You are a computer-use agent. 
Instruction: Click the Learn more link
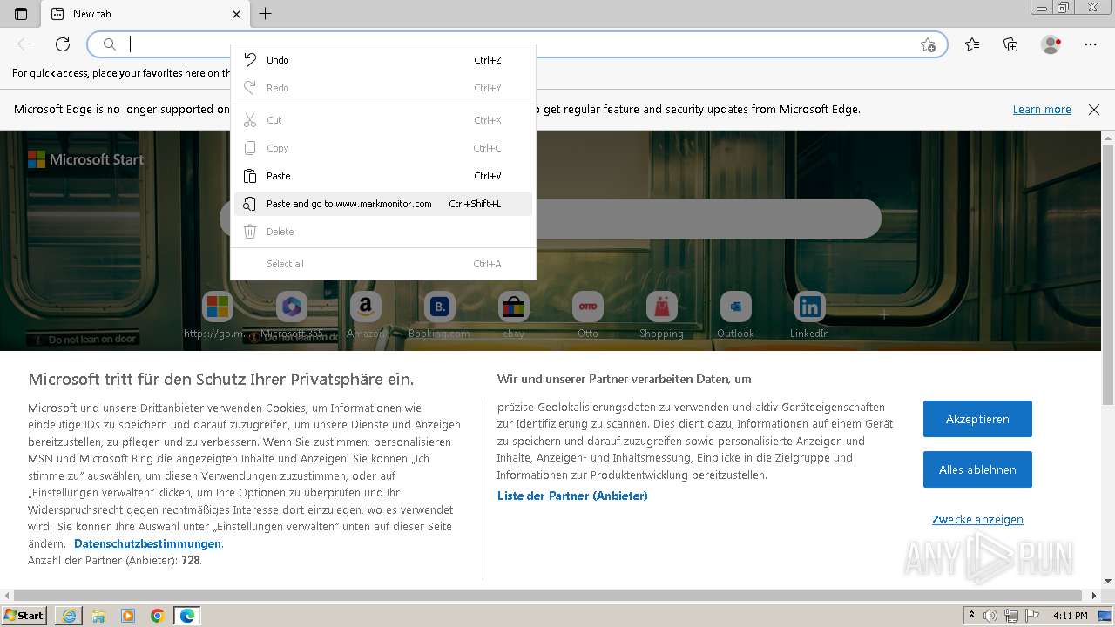(1042, 110)
